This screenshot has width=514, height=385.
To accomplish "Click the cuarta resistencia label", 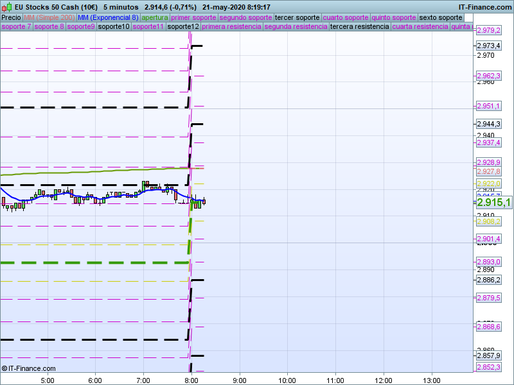I will 420,27.
